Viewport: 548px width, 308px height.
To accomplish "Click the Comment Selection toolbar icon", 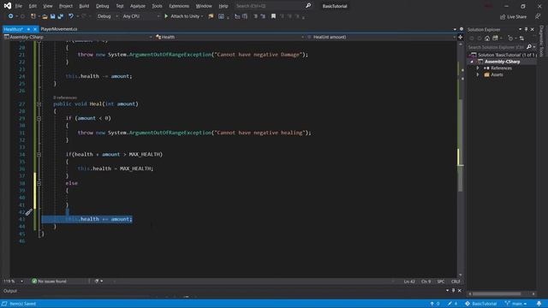I will (x=255, y=16).
